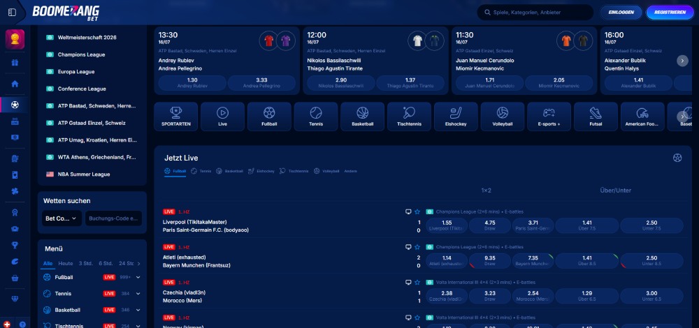Bet 2.05 on Miomir Kecmanovic
This screenshot has height=328, width=699.
point(559,83)
